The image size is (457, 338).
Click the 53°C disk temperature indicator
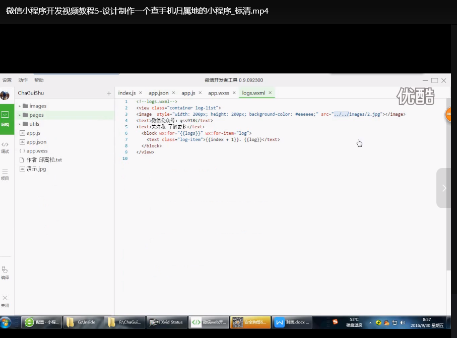354,322
